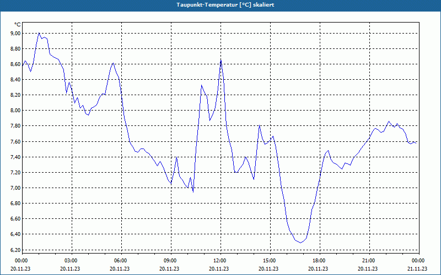This screenshot has width=441, height=275.
Task: Click the 8,40 y-axis value
Action: pos(16,80)
